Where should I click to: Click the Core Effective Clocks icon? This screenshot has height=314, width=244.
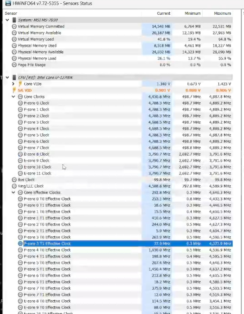coord(20,193)
